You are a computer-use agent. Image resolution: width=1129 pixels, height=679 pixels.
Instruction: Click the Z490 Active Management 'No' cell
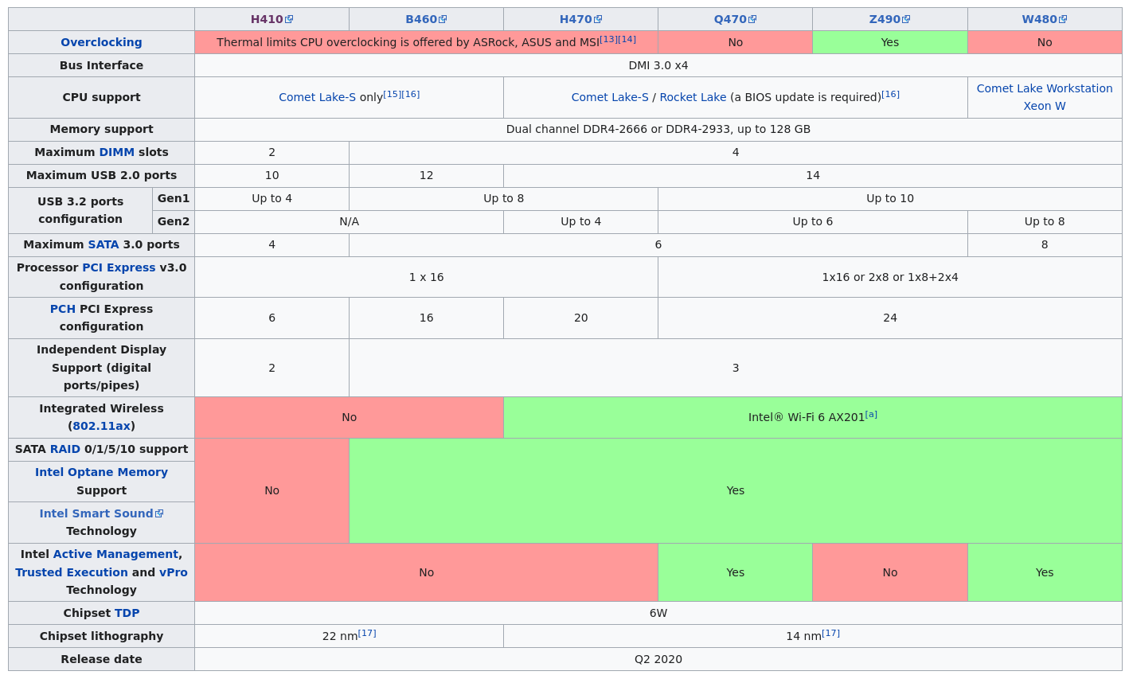(890, 572)
